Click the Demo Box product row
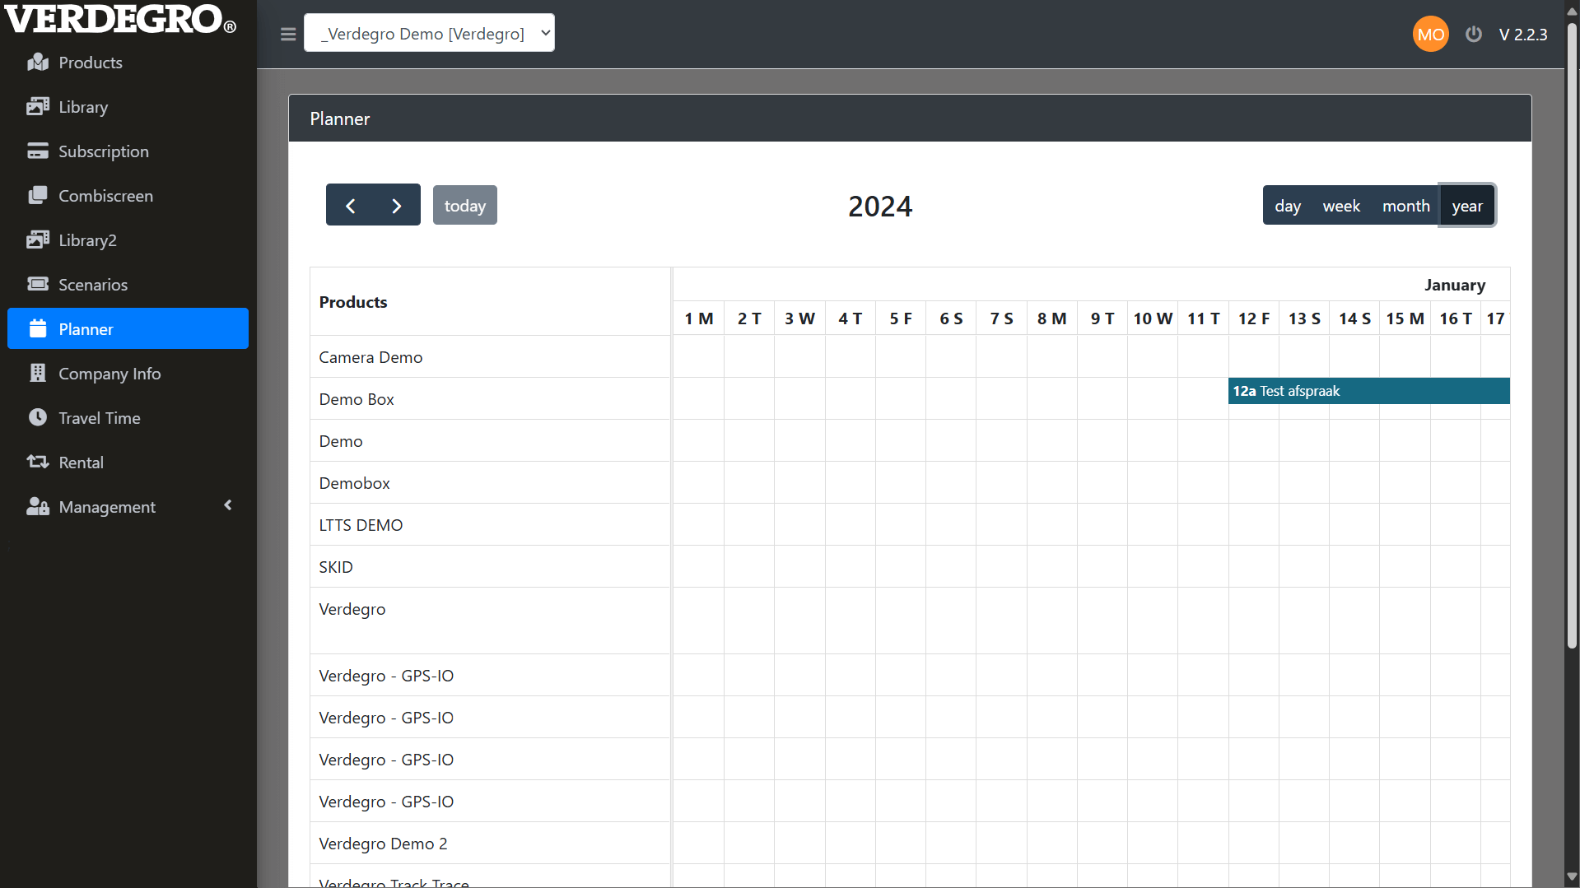The image size is (1580, 888). (x=491, y=399)
